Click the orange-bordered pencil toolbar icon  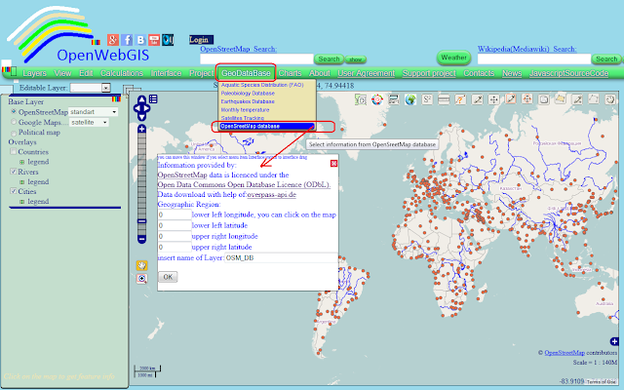pos(511,99)
